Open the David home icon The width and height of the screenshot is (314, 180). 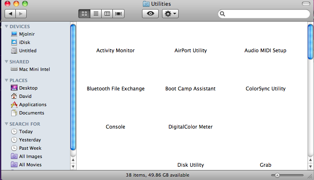point(14,96)
